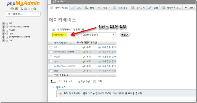Click privileges icon in call row
The image size is (197, 103).
(99, 47)
